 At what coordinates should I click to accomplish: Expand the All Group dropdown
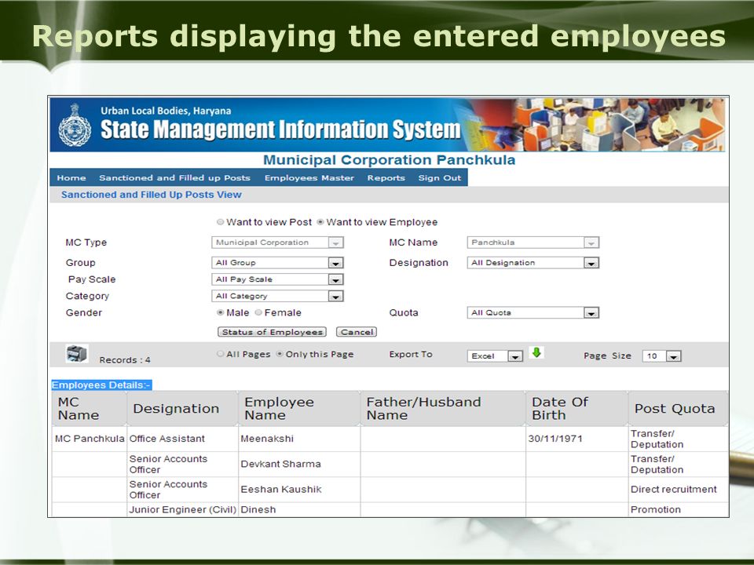(x=277, y=263)
